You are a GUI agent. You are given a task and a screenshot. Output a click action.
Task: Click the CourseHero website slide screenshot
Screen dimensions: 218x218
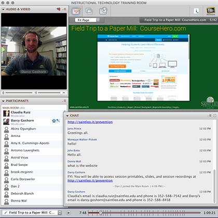[x=143, y=67]
